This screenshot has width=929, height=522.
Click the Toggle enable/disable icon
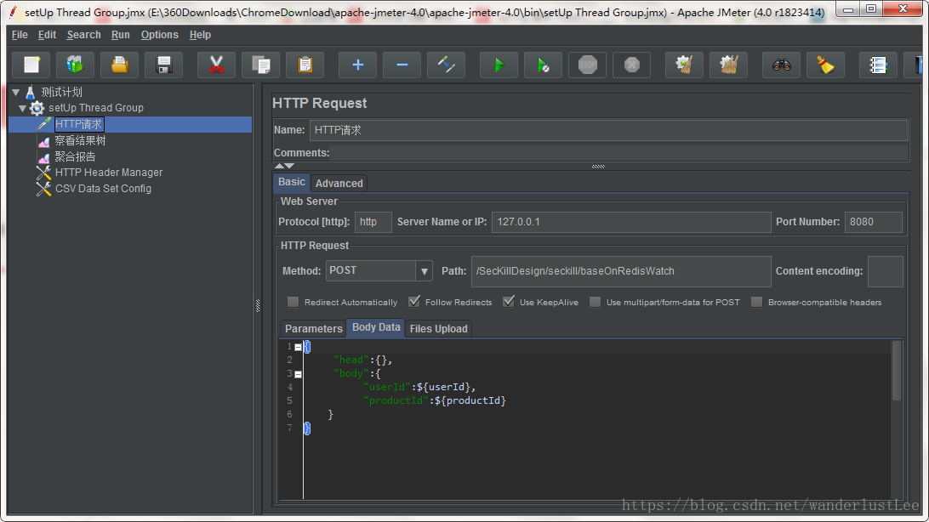click(x=446, y=65)
